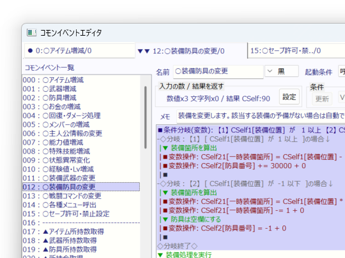Select list row 001:○武器増減
Image resolution: width=345 pixels, height=258 pixels.
click(81, 89)
